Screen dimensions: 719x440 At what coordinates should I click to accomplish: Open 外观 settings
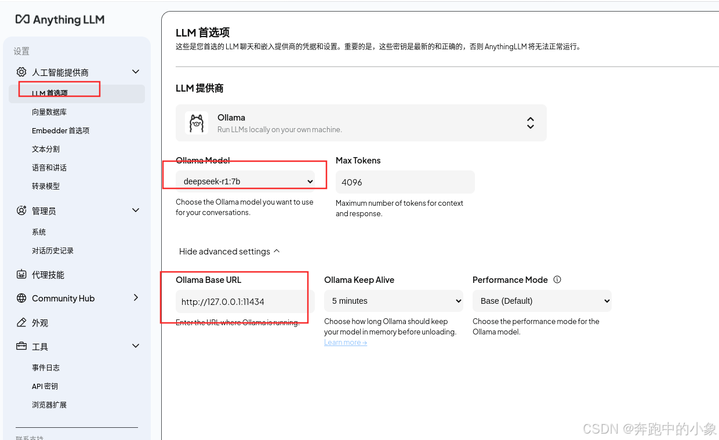[40, 323]
